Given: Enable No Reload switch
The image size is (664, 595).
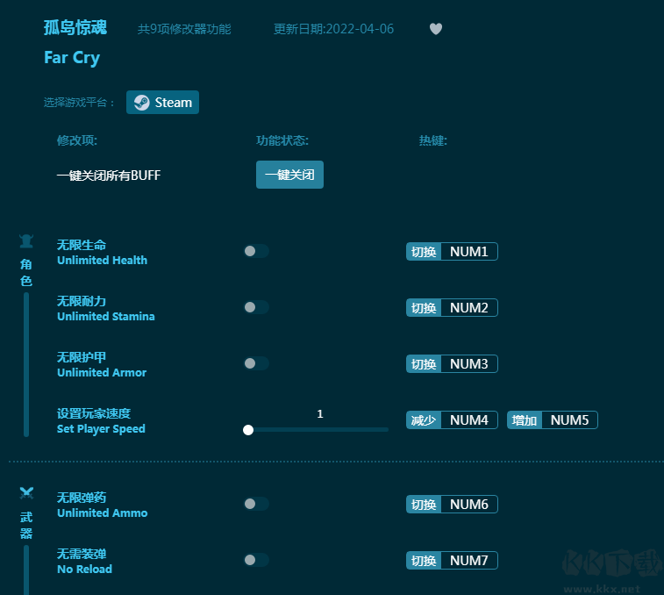Looking at the screenshot, I should pos(256,560).
